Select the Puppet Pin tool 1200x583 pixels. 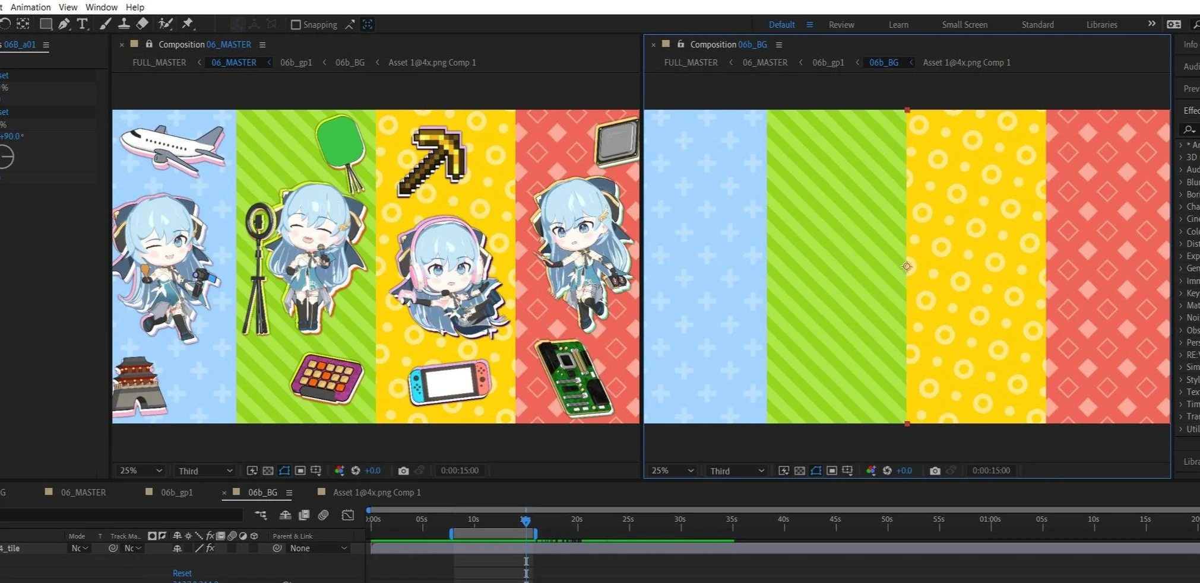pos(188,24)
